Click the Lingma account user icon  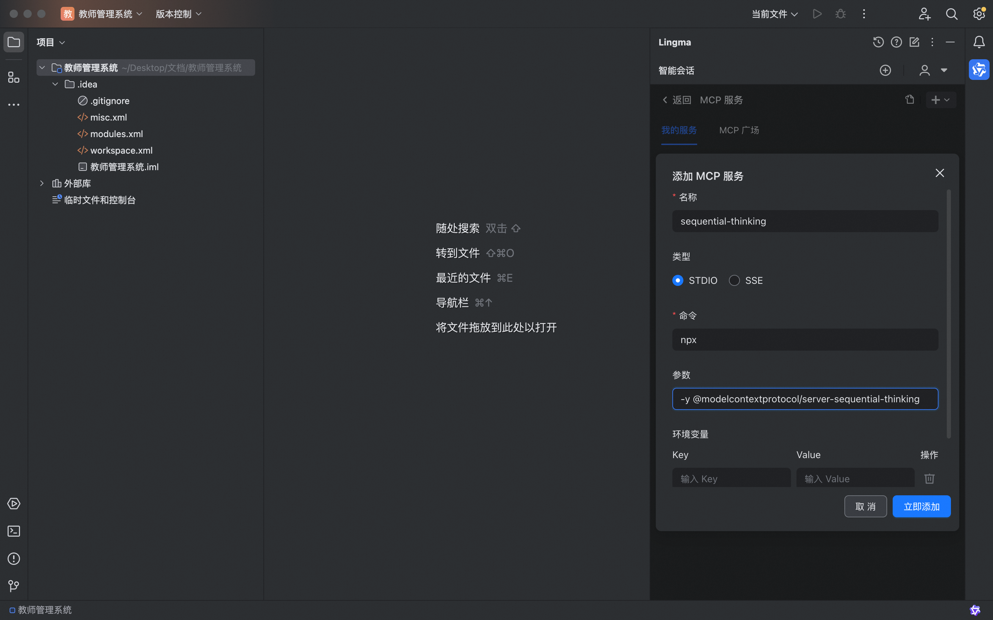coord(924,70)
